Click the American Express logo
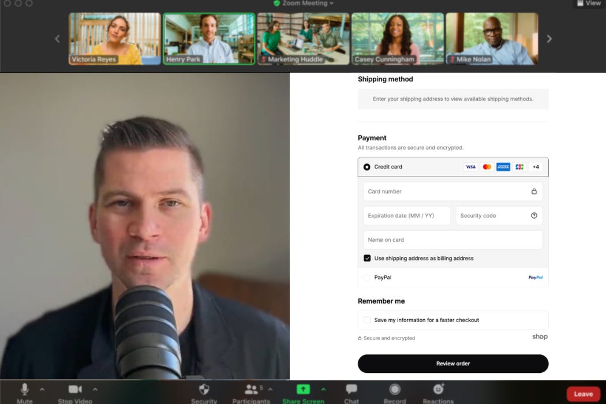This screenshot has height=404, width=606. [503, 167]
